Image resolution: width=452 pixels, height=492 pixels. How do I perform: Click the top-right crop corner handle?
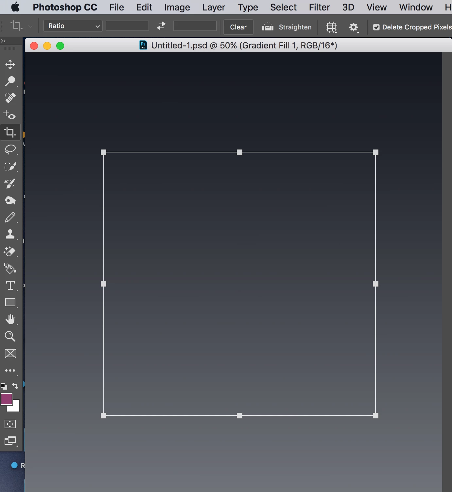[x=375, y=152]
